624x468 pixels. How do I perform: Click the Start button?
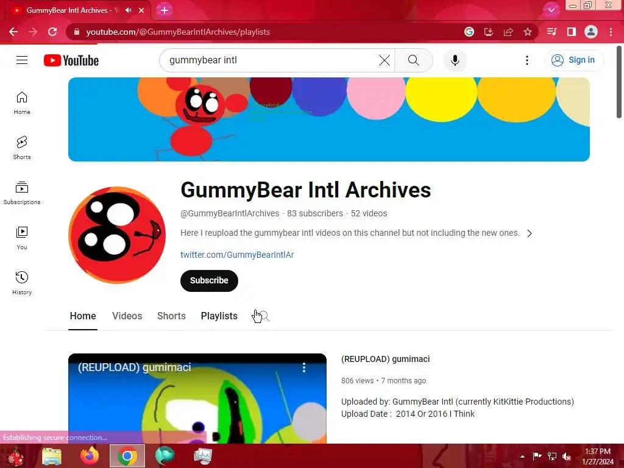point(15,456)
